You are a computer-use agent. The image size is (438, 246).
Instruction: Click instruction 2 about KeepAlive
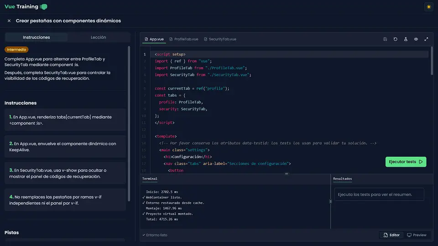[65, 147]
